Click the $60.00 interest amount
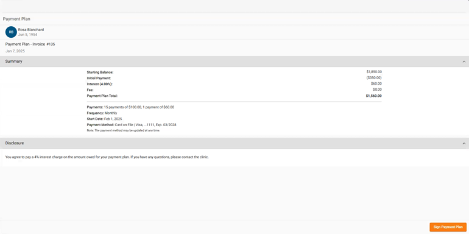Image resolution: width=469 pixels, height=234 pixels. tap(376, 83)
